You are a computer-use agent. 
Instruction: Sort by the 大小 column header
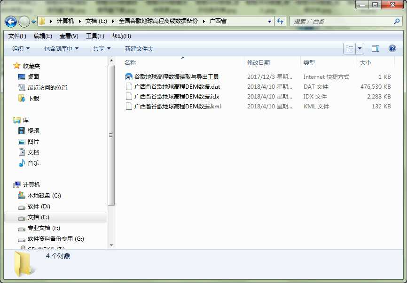coord(366,62)
